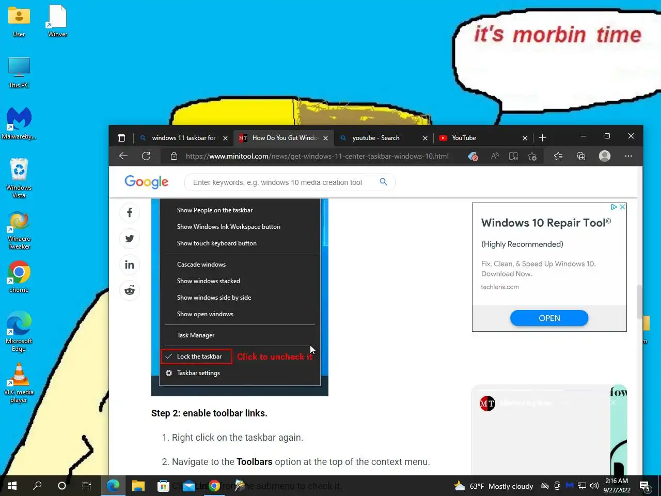The width and height of the screenshot is (661, 496).
Task: Share article on Facebook icon
Action: [130, 213]
